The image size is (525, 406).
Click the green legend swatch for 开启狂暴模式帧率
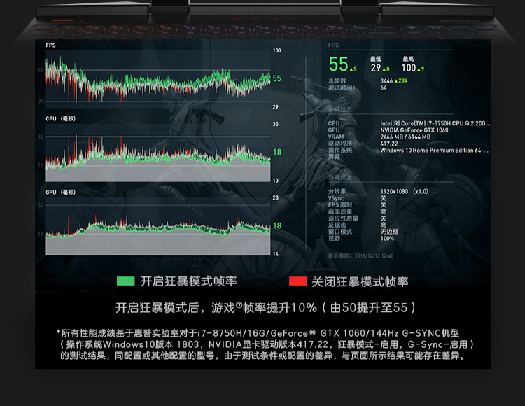(125, 281)
